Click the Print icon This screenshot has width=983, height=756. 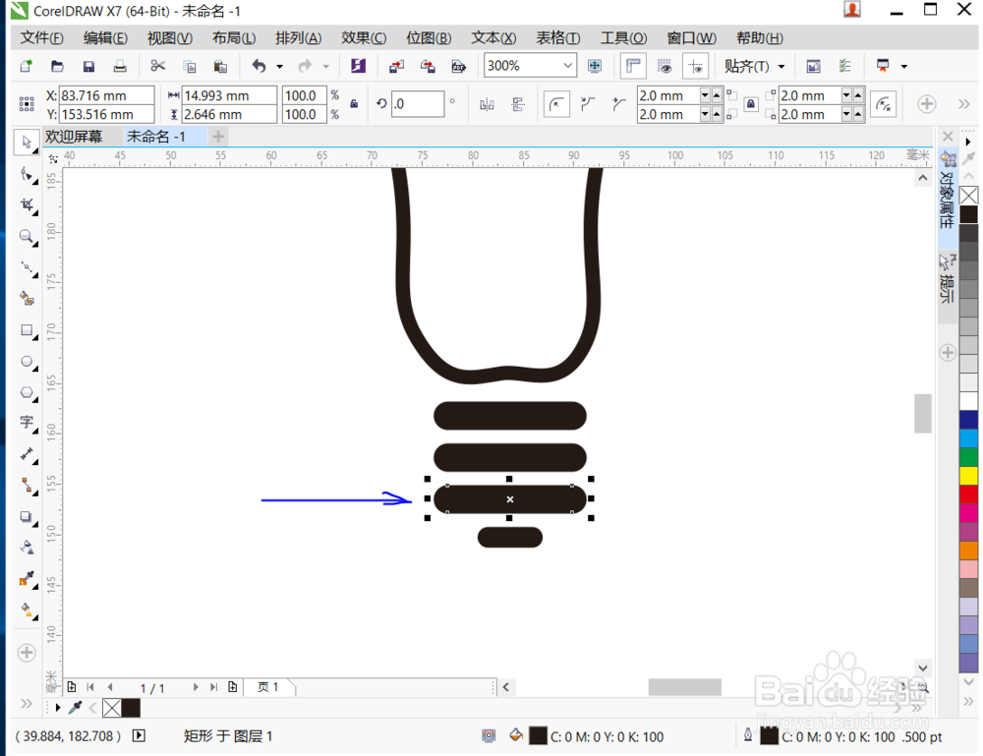(x=120, y=66)
